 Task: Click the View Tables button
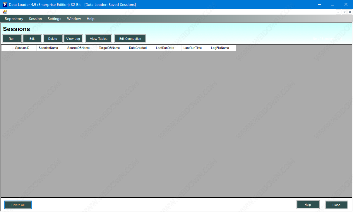click(x=99, y=39)
